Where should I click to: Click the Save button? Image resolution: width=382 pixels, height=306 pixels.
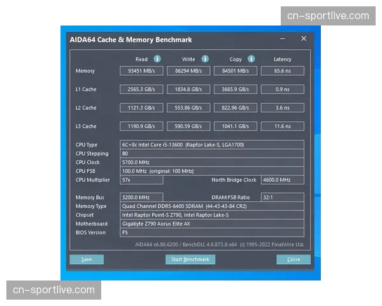(87, 259)
